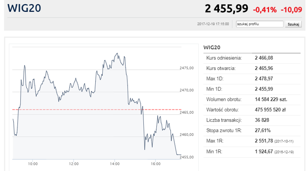Click the 14:00 time axis label
The height and width of the screenshot is (171, 308).
(x=115, y=164)
